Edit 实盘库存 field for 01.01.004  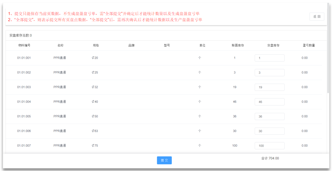point(270,102)
